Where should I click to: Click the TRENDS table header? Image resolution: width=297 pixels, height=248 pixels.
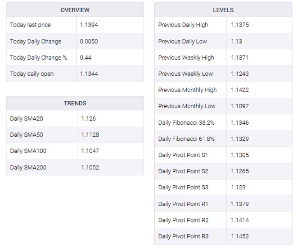click(75, 103)
